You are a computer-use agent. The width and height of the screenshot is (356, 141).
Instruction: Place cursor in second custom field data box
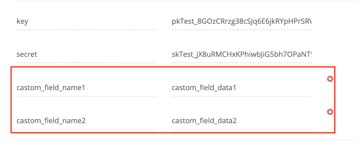coord(242,121)
